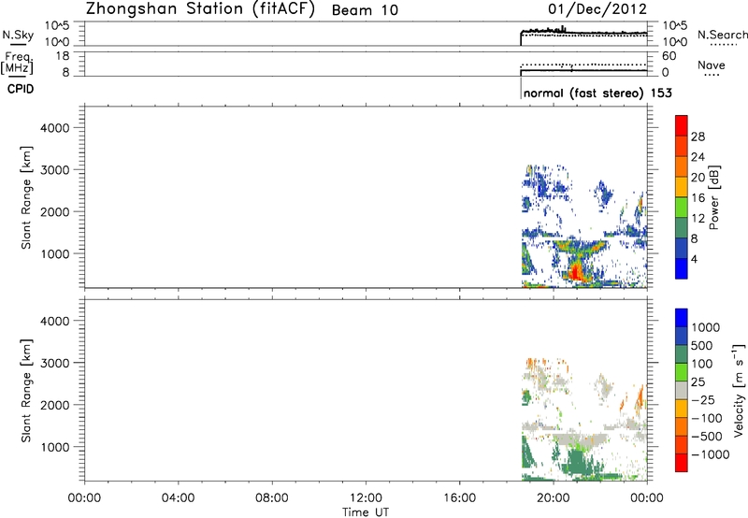Click the "Slant Range [km]" label of velocity panel
This screenshot has height=518, width=748.
point(26,391)
